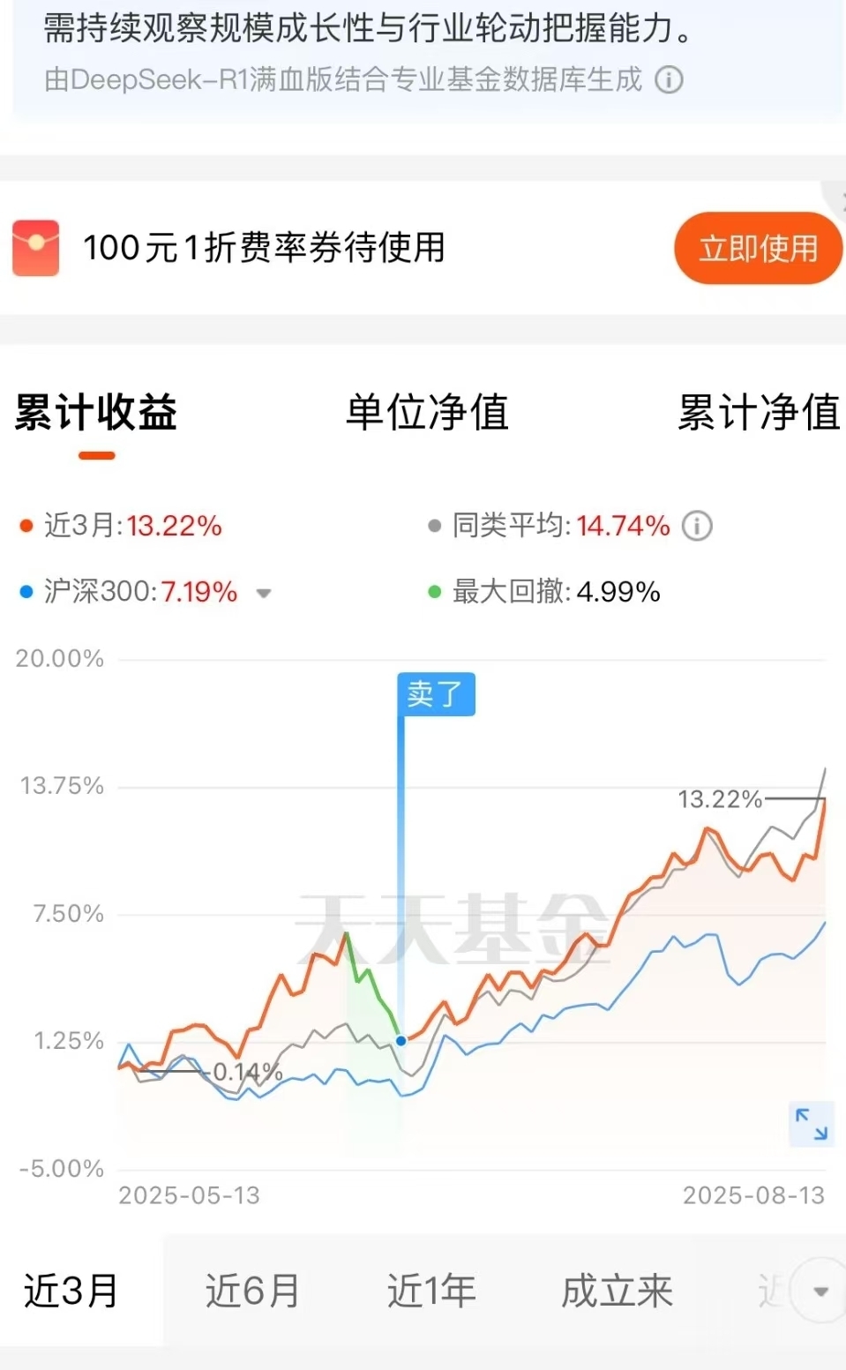Tap the orange dot before 近3月
This screenshot has width=846, height=1370.
[x=26, y=527]
